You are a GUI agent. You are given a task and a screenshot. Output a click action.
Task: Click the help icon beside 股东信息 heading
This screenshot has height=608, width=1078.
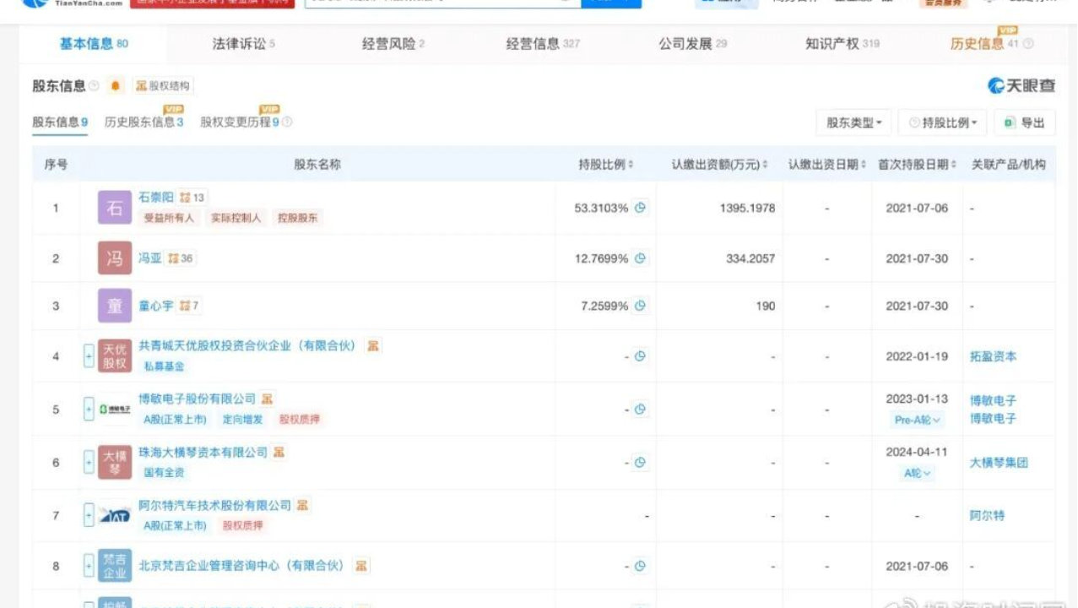tap(94, 86)
